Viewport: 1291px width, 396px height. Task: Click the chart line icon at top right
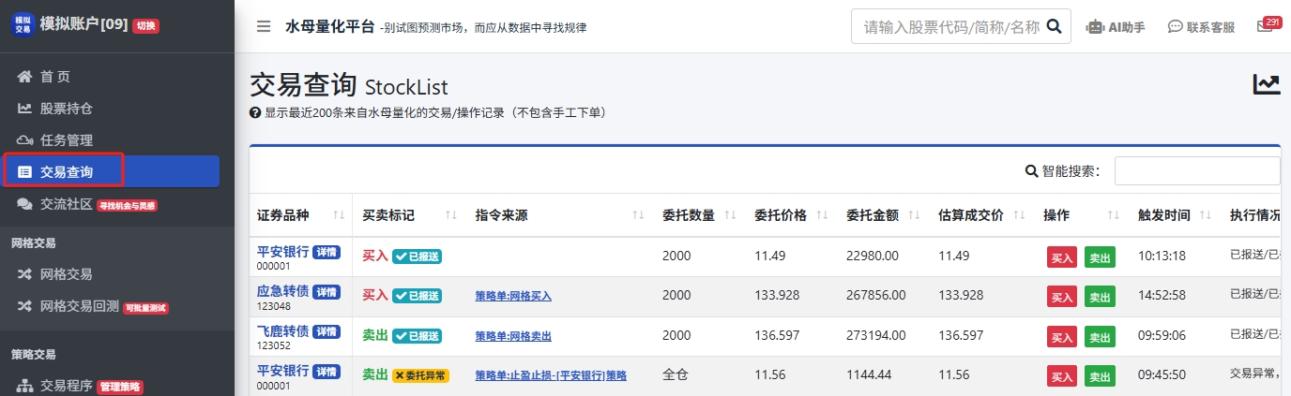(x=1267, y=85)
